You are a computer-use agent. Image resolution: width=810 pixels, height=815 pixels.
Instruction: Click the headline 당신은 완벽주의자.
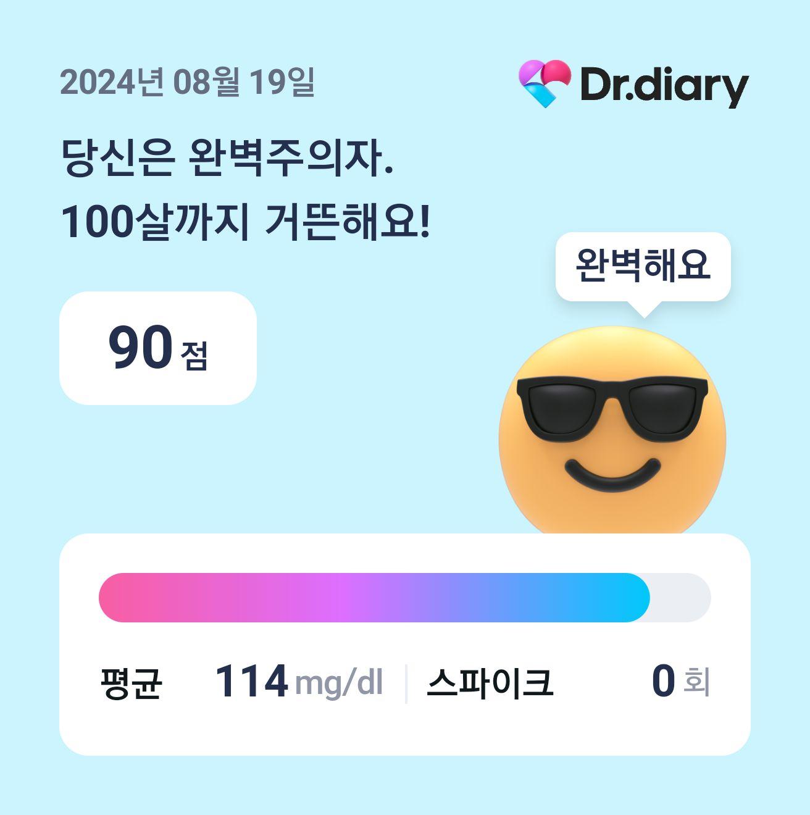(x=227, y=158)
